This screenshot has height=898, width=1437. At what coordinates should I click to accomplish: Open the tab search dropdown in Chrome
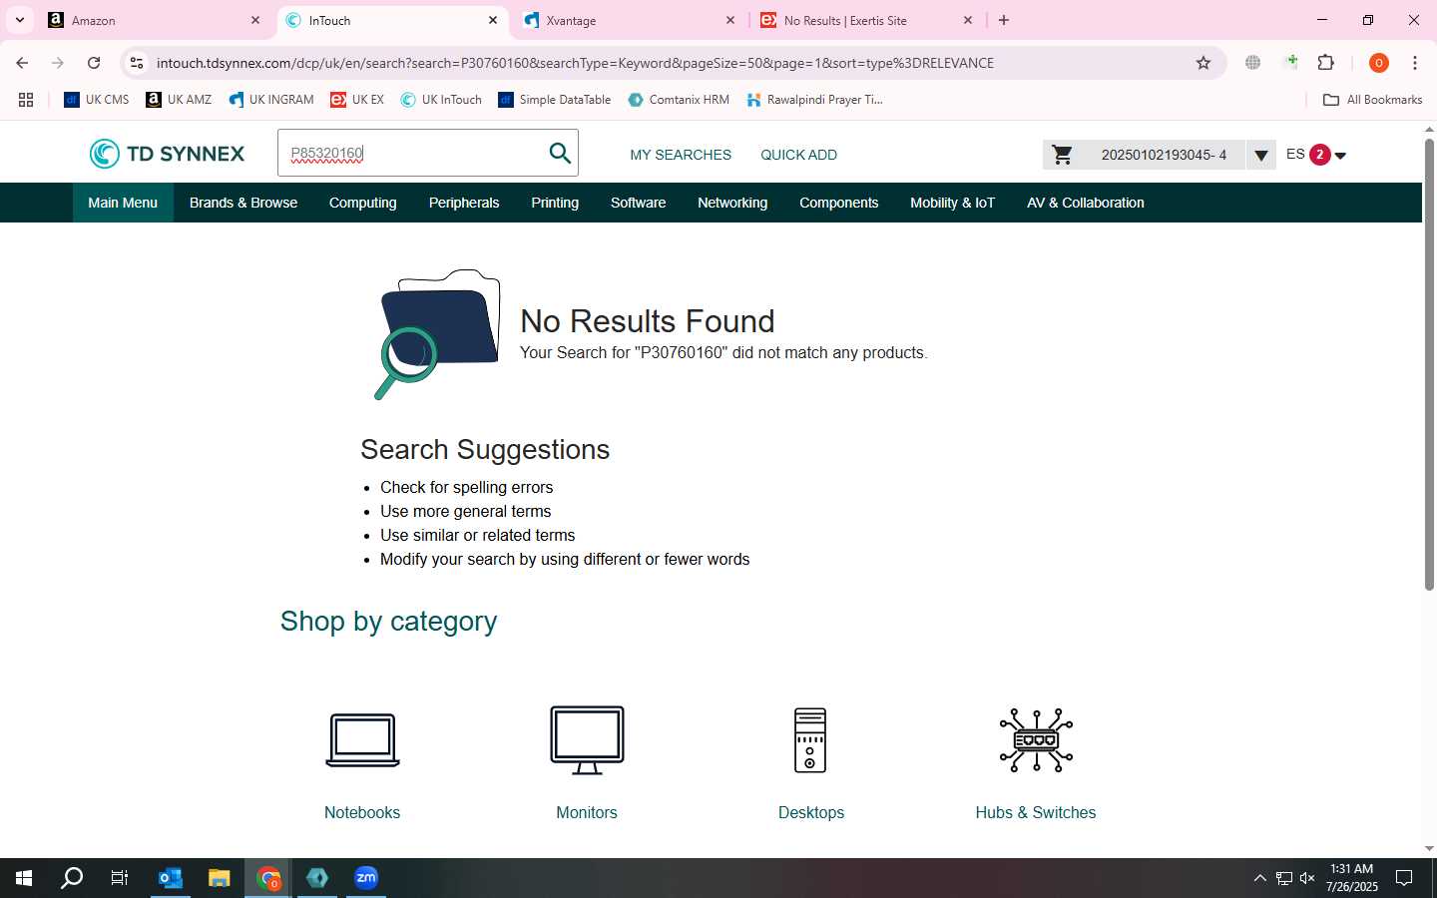20,20
